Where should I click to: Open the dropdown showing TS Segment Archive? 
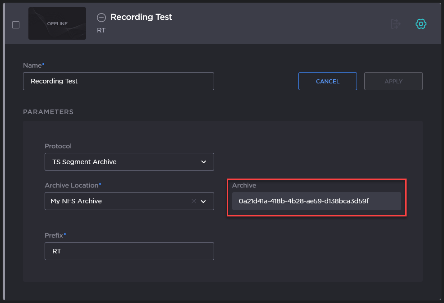click(122, 162)
